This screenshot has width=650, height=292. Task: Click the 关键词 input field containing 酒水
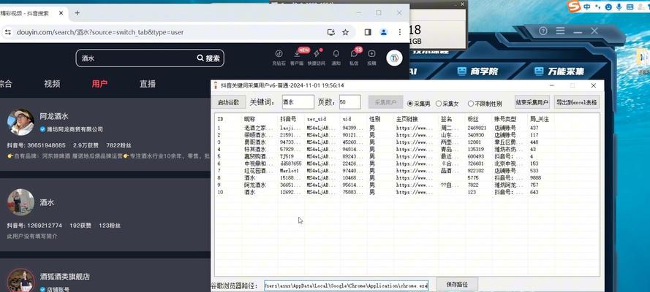[298, 101]
